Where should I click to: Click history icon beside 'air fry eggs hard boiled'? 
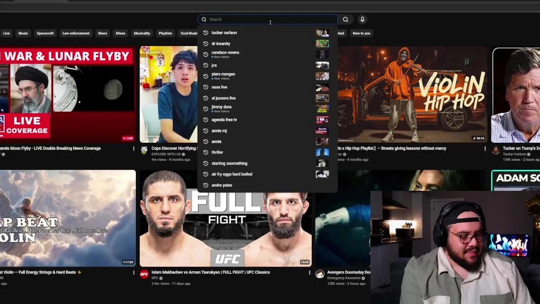[x=205, y=174]
